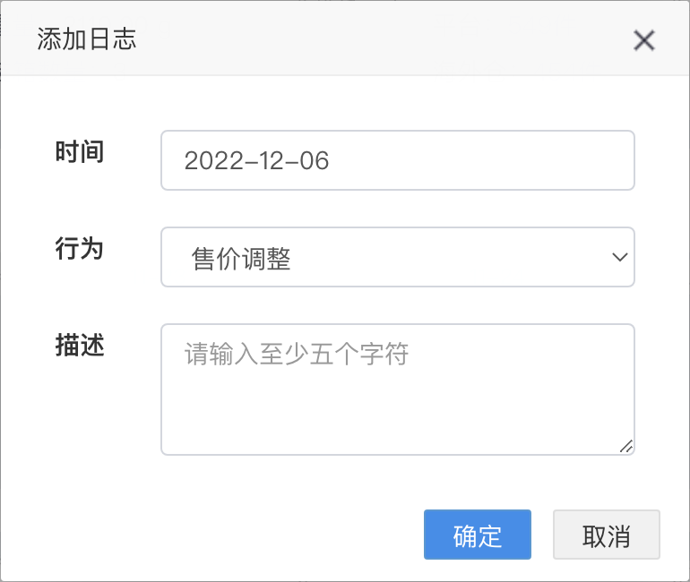Click the resize handle of the 描述 textarea

(625, 446)
